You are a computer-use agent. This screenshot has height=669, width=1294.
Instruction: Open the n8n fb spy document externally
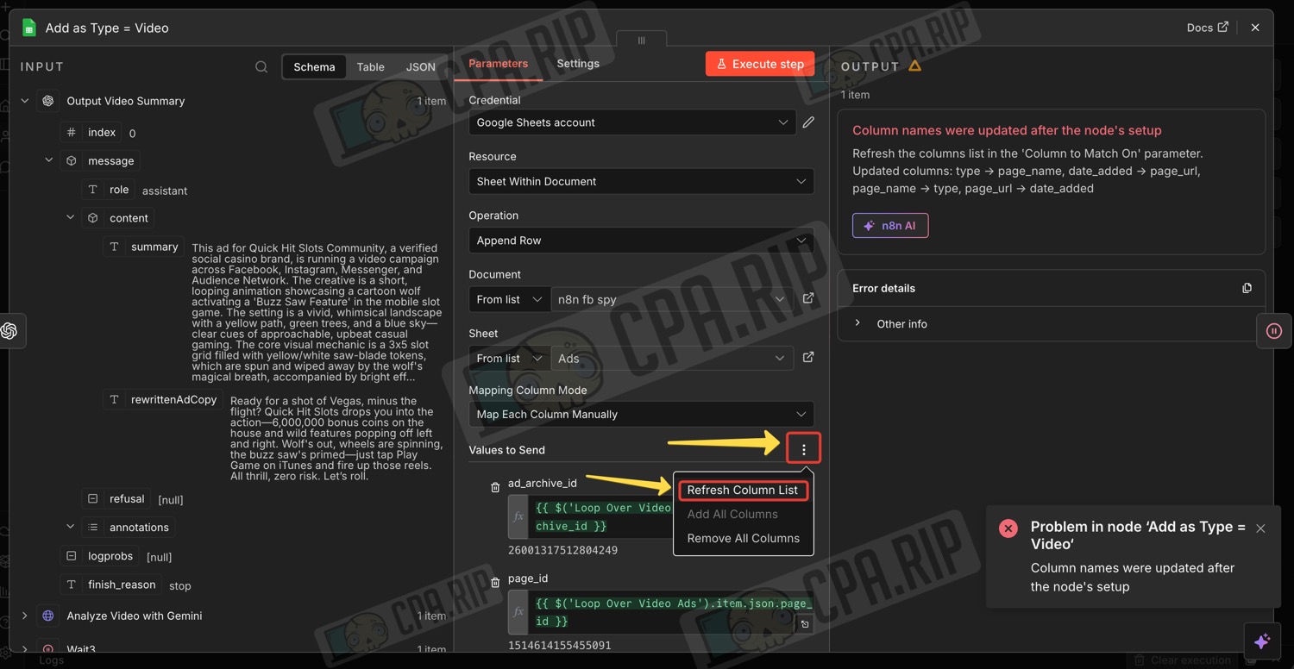808,299
